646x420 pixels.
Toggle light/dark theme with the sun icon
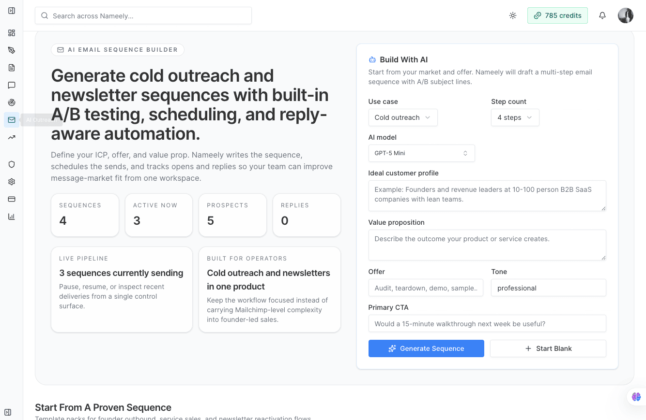(x=512, y=15)
